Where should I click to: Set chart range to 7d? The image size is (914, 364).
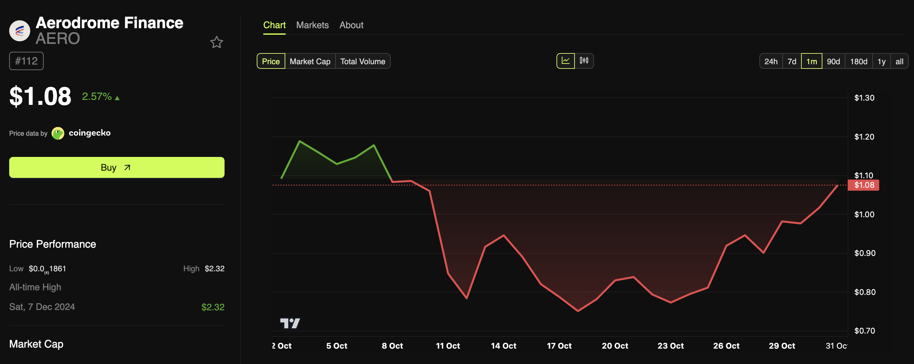pyautogui.click(x=792, y=61)
